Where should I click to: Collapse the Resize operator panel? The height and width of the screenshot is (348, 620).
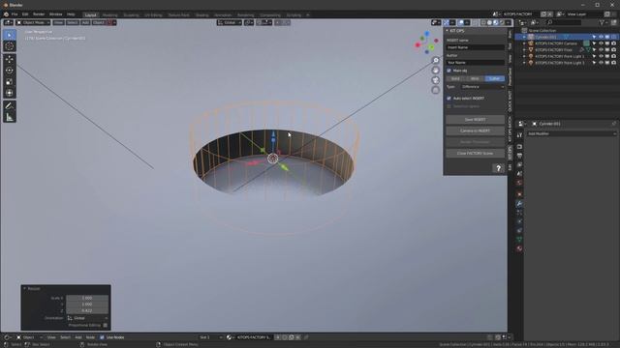pyautogui.click(x=25, y=288)
